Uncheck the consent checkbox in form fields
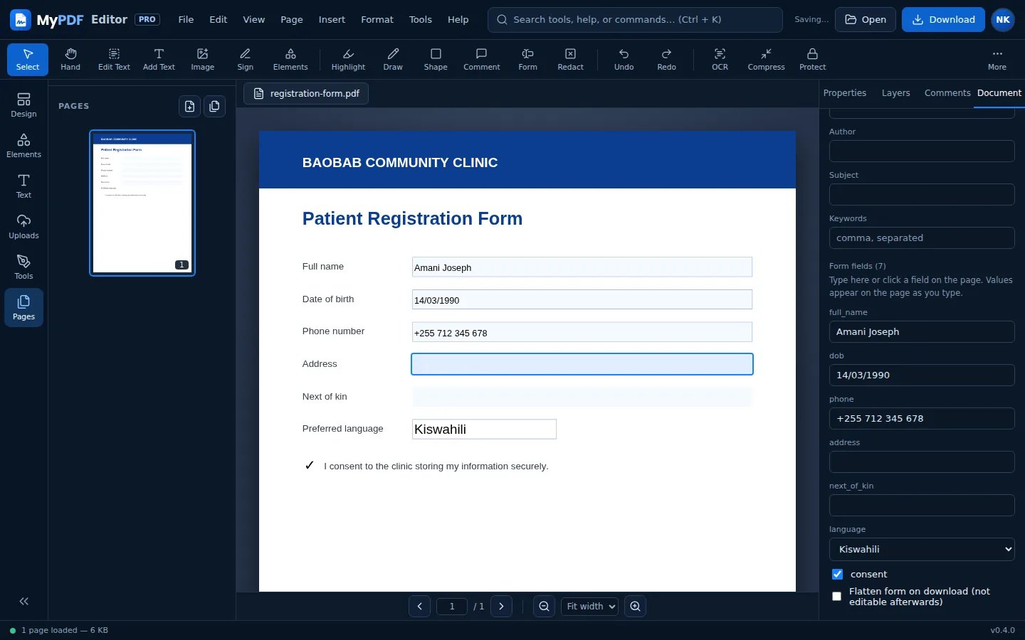1025x640 pixels. (838, 575)
